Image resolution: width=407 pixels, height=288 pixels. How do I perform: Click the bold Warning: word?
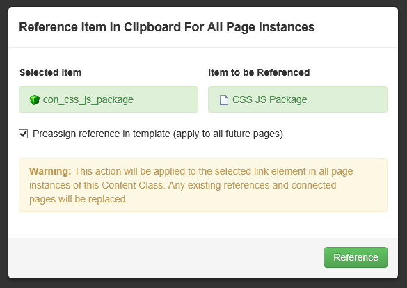(x=50, y=172)
